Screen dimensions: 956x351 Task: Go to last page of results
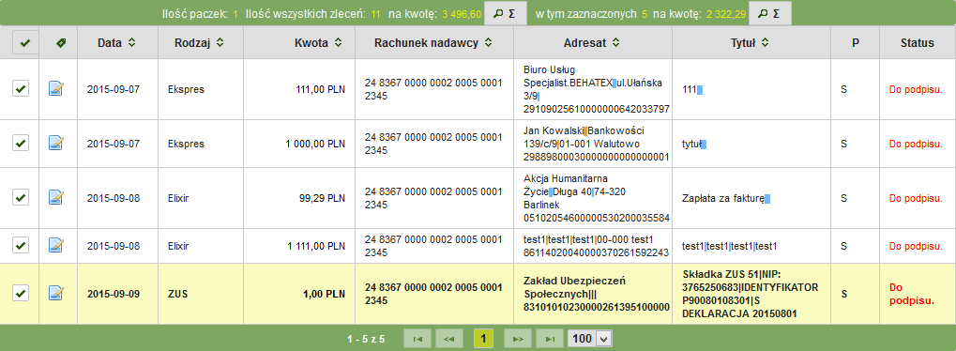[550, 339]
